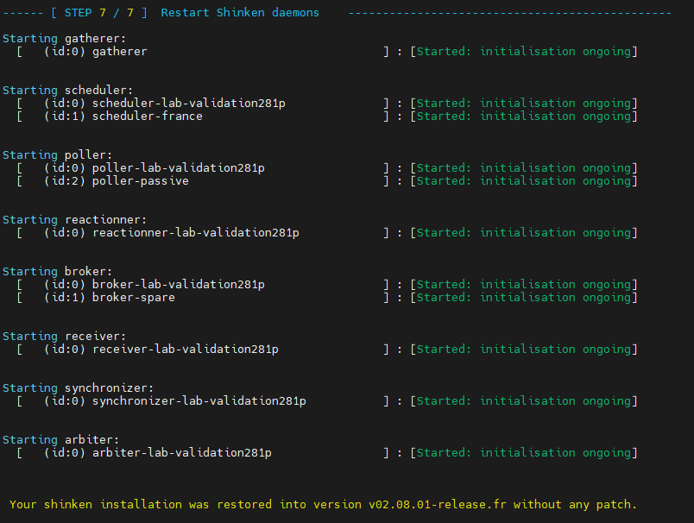Click the receiver-lab-validation281p entry

tap(185, 350)
